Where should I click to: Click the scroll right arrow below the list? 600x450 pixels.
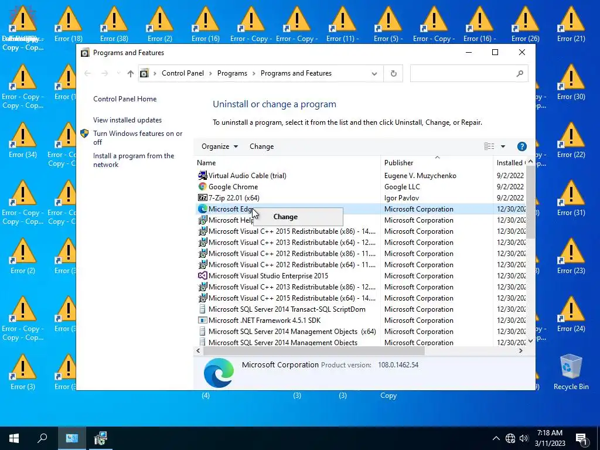point(520,350)
